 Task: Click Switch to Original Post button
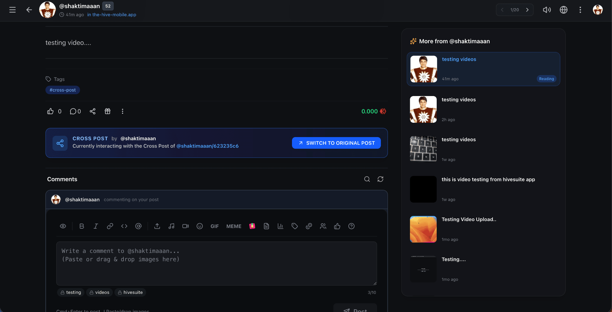pyautogui.click(x=336, y=143)
